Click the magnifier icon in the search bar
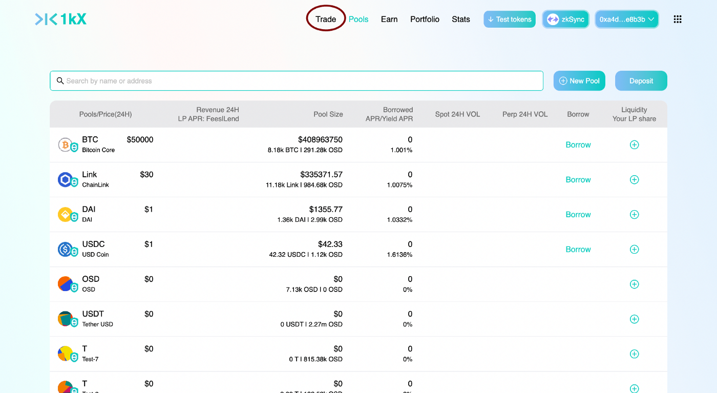 coord(60,81)
